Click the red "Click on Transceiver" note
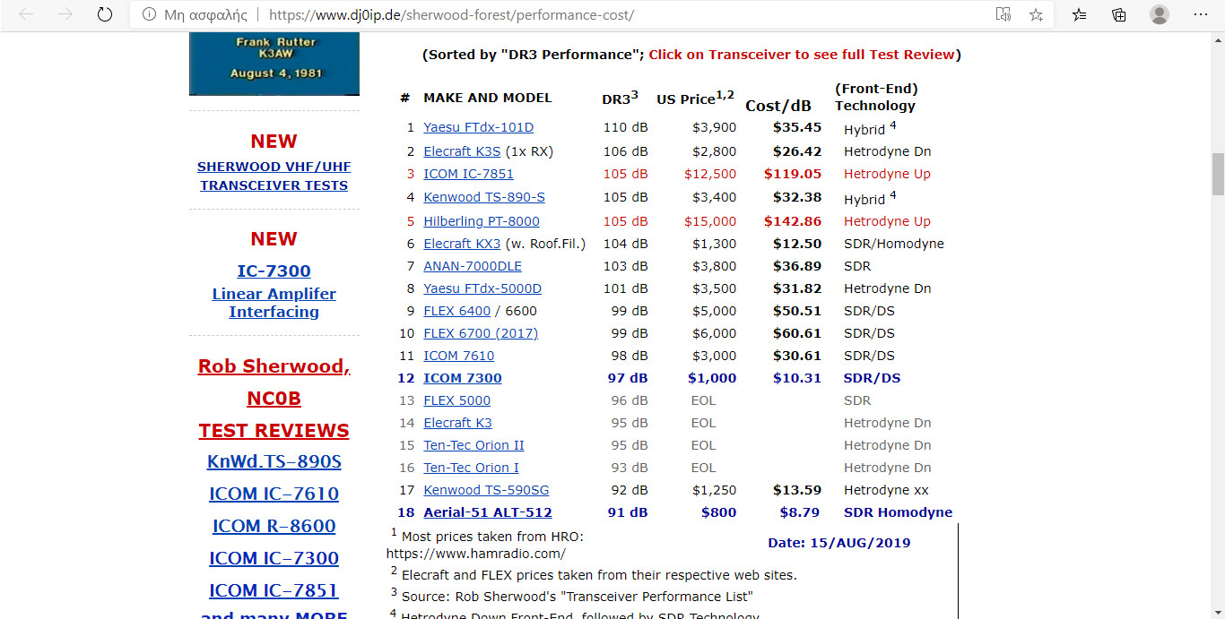Screen dimensions: 1225x619 (802, 55)
